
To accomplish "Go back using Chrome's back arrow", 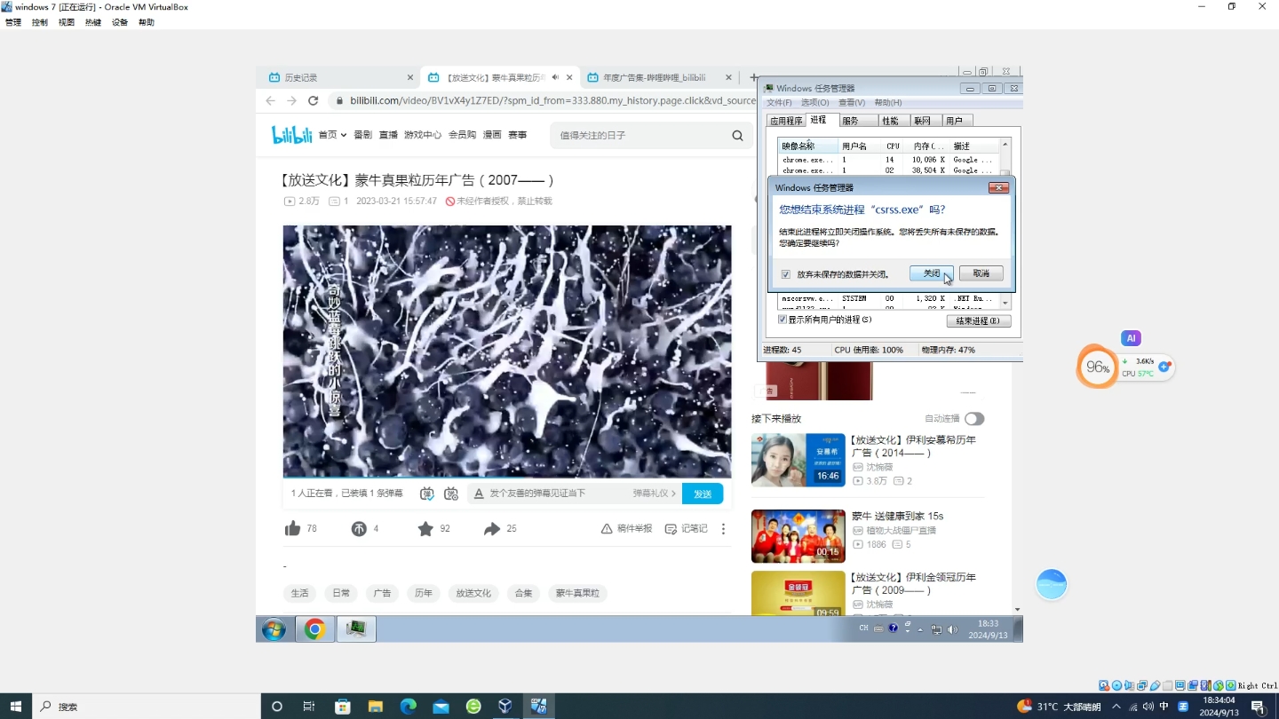I will point(270,100).
